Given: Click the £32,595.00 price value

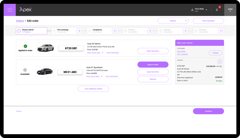Looking at the screenshot, I should (x=211, y=66).
